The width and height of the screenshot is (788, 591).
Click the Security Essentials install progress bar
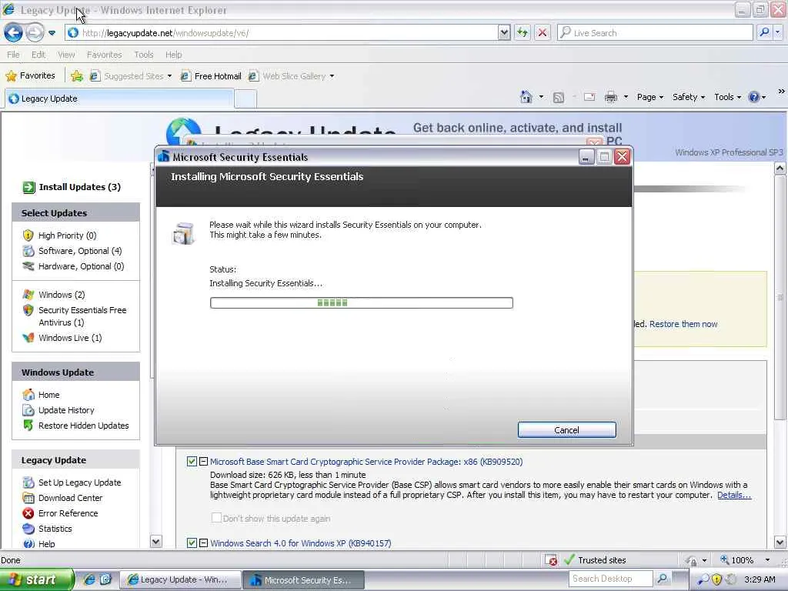362,302
